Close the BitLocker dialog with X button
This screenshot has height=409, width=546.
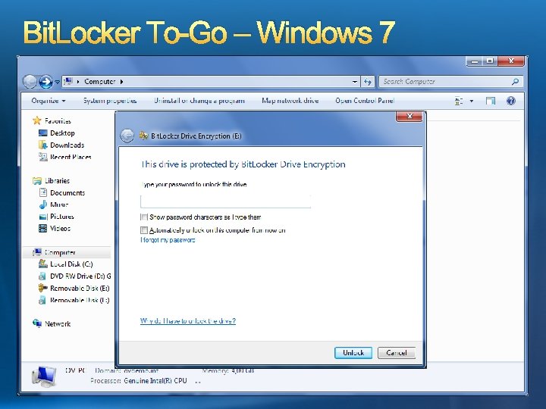409,117
